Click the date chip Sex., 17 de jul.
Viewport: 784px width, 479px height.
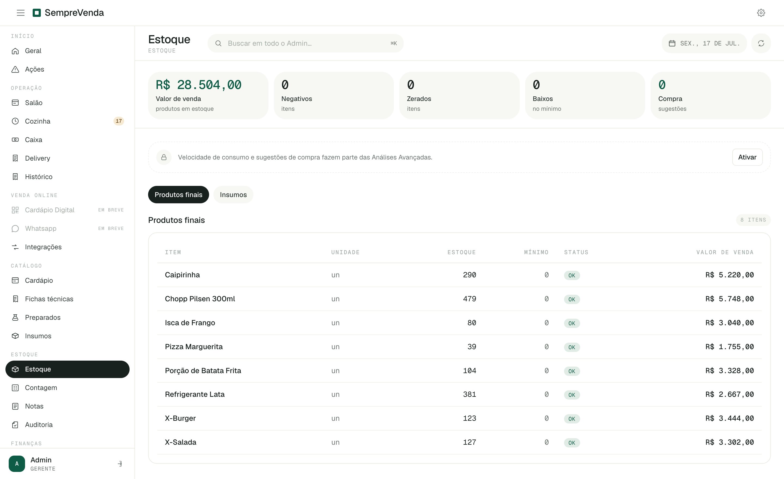tap(704, 43)
